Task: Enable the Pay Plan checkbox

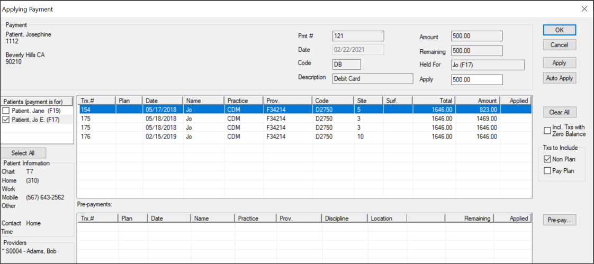Action: click(547, 171)
